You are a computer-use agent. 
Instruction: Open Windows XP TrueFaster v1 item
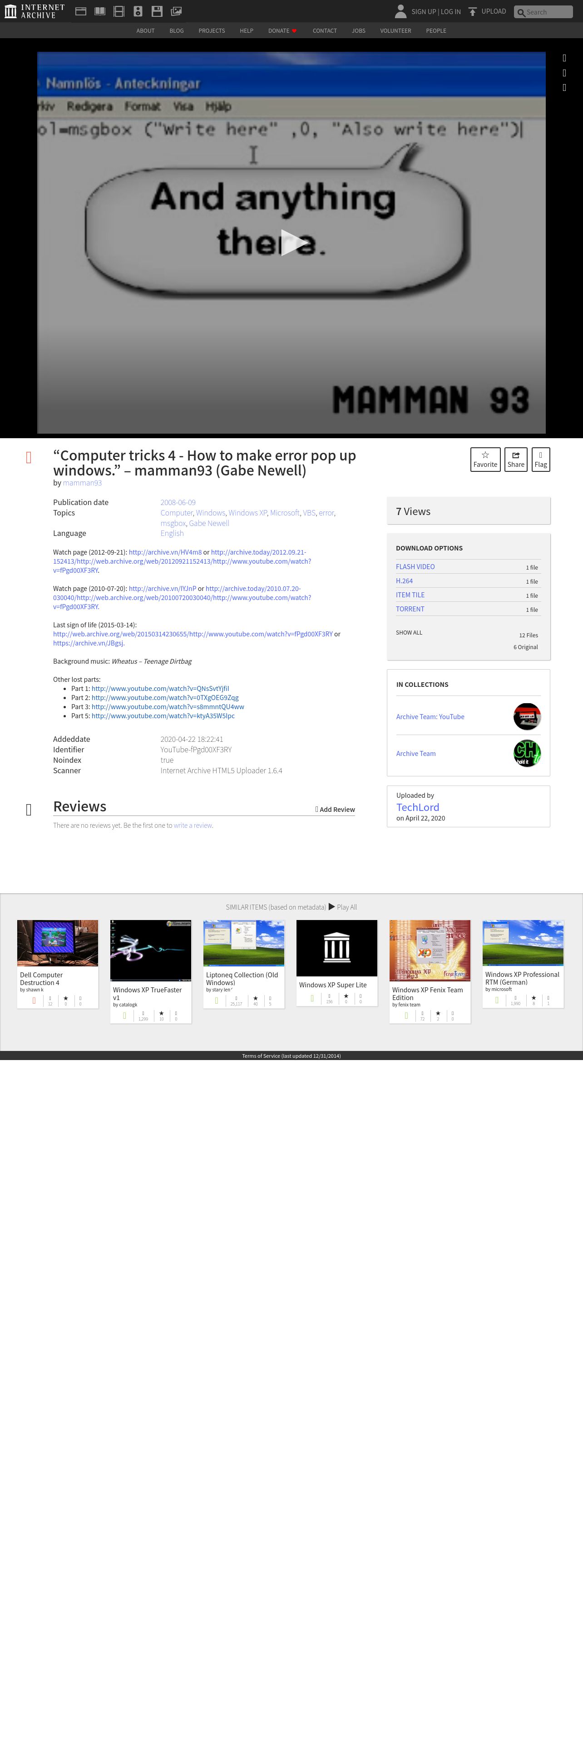coord(151,972)
